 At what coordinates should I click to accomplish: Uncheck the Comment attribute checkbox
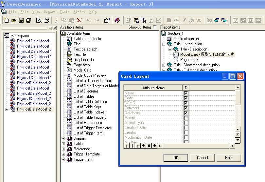click(x=186, y=108)
